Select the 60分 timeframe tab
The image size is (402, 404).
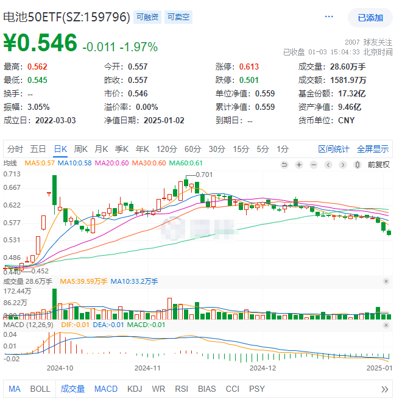pos(192,149)
